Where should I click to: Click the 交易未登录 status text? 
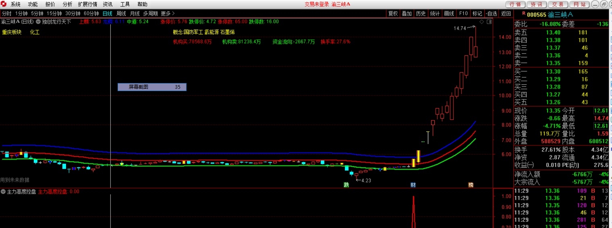pyautogui.click(x=317, y=4)
